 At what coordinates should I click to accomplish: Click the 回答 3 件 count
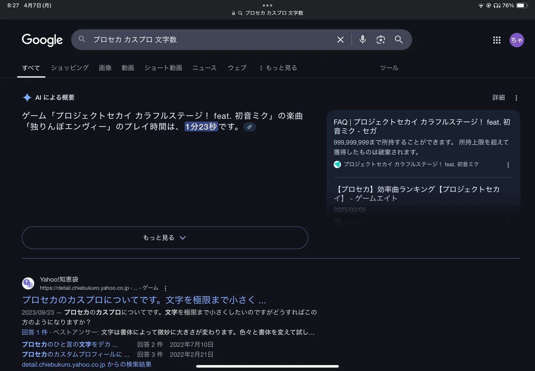click(x=150, y=354)
